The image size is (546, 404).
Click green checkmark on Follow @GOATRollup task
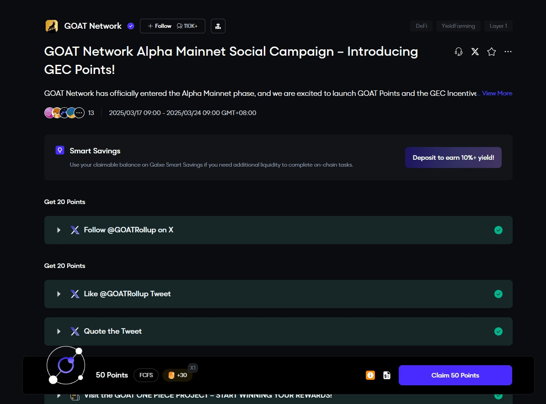(x=498, y=230)
